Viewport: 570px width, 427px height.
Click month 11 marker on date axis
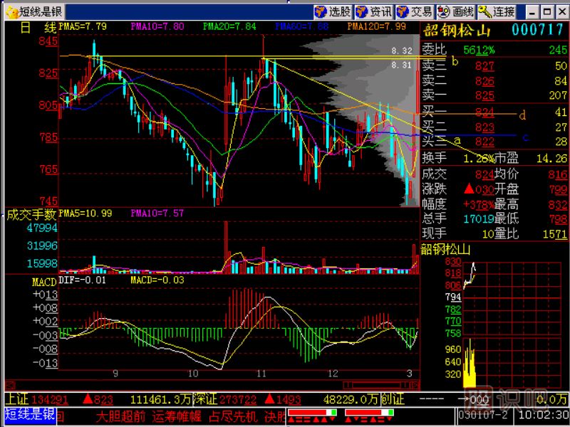click(x=262, y=373)
